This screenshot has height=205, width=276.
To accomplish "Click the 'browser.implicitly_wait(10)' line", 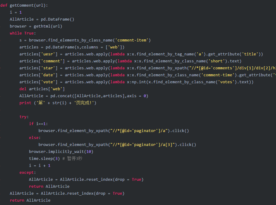I will pos(61,152).
